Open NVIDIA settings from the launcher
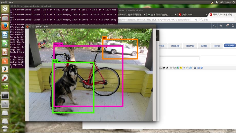 [5, 87]
